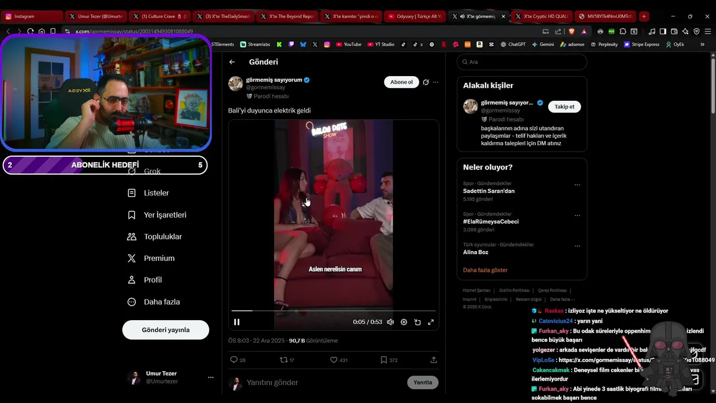Click the Gizlilik Politikası footer link
This screenshot has width=716, height=403.
514,290
